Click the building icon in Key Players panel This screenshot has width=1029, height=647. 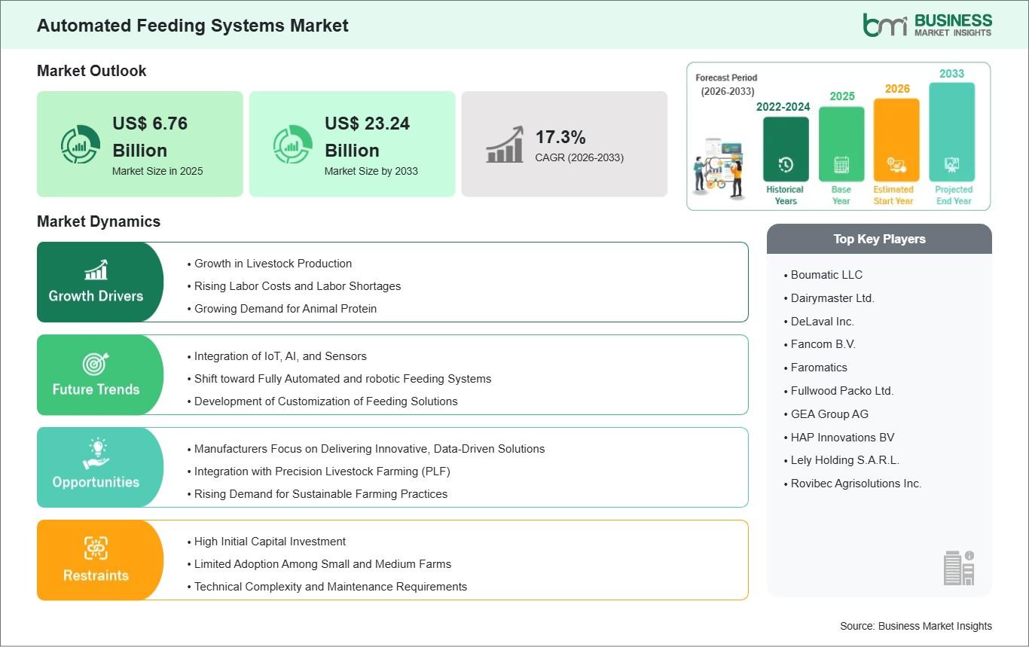coord(959,567)
